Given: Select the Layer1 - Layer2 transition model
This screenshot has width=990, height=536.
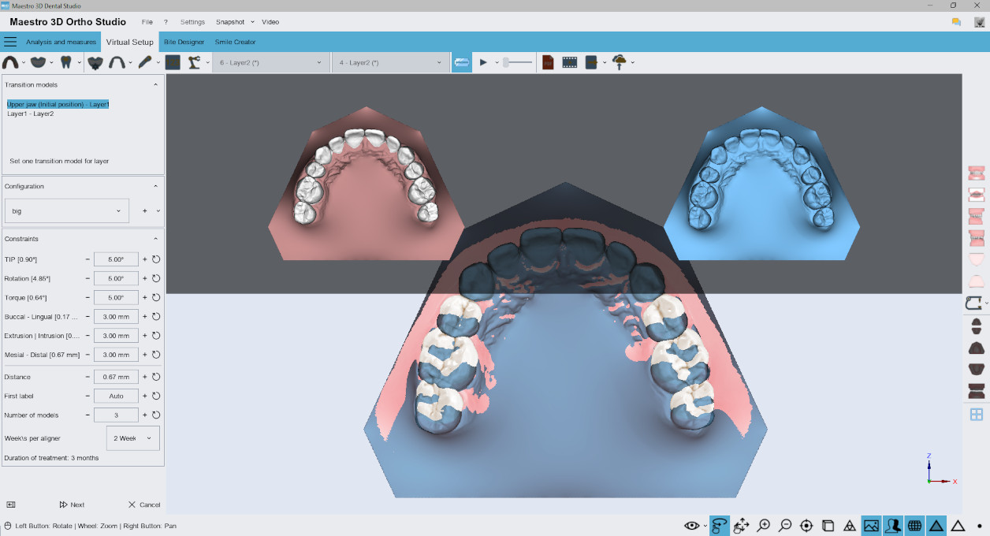Looking at the screenshot, I should tap(30, 113).
